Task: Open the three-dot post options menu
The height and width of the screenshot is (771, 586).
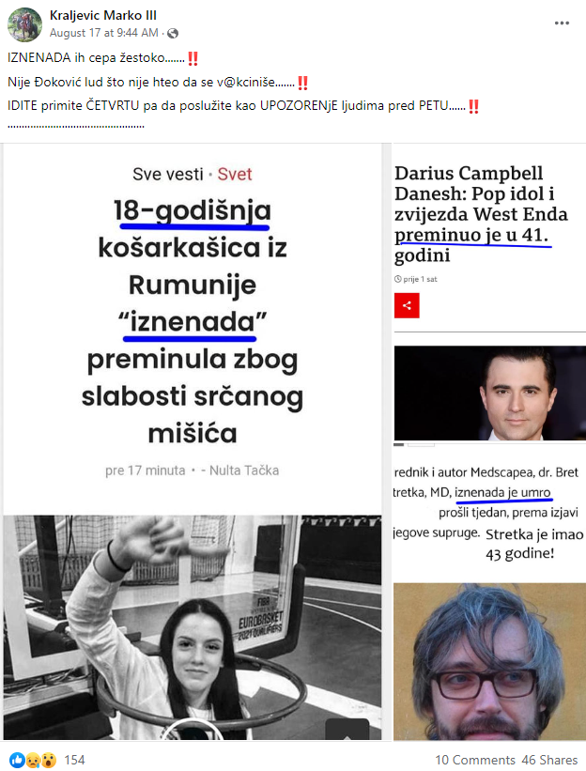Action: 562,23
